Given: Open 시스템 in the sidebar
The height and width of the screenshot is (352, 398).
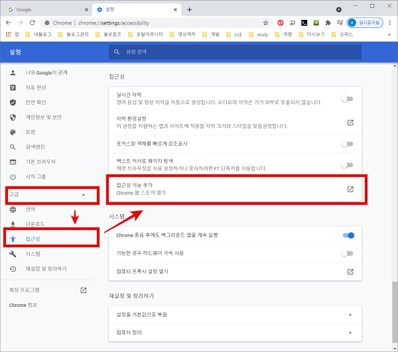Looking at the screenshot, I should (x=33, y=254).
